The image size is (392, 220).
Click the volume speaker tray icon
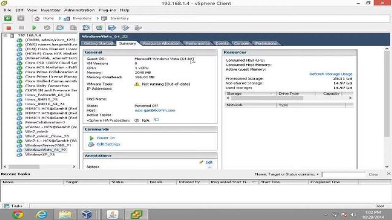point(353,215)
